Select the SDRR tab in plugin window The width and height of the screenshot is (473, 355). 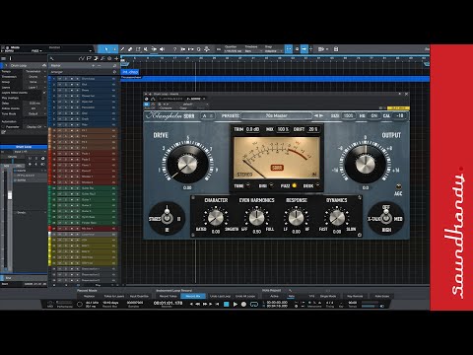click(193, 99)
